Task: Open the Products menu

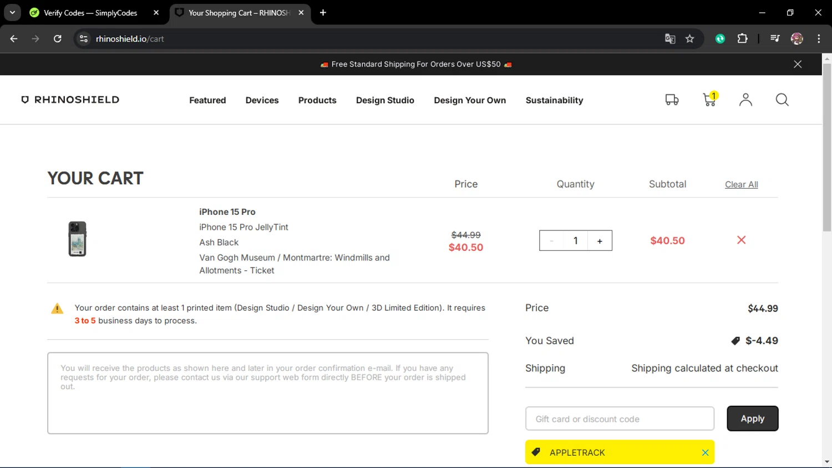Action: (317, 100)
